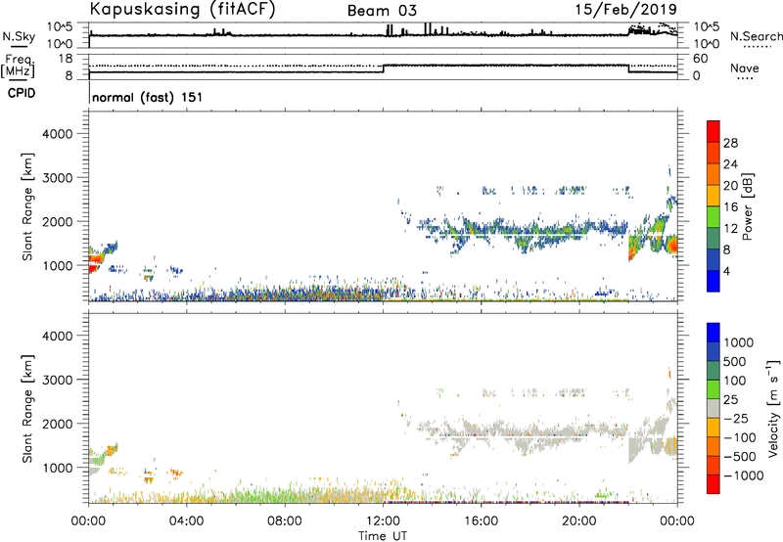Viewport: 783px width, 542px height.
Task: Select the '20:00' time tick label
Action: click(578, 521)
